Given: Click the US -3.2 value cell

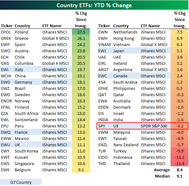Looking at the screenshot, I should point(179,126).
